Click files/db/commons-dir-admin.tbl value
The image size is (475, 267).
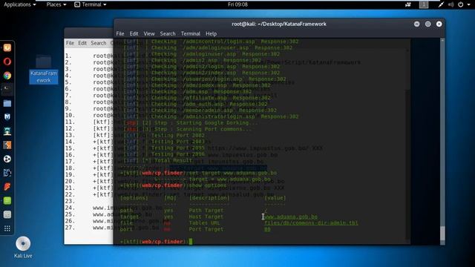(311, 222)
